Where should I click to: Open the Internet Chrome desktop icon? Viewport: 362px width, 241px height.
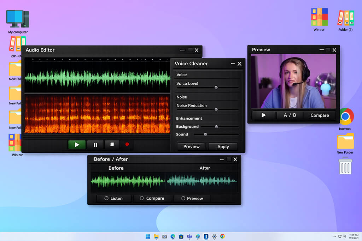345,119
